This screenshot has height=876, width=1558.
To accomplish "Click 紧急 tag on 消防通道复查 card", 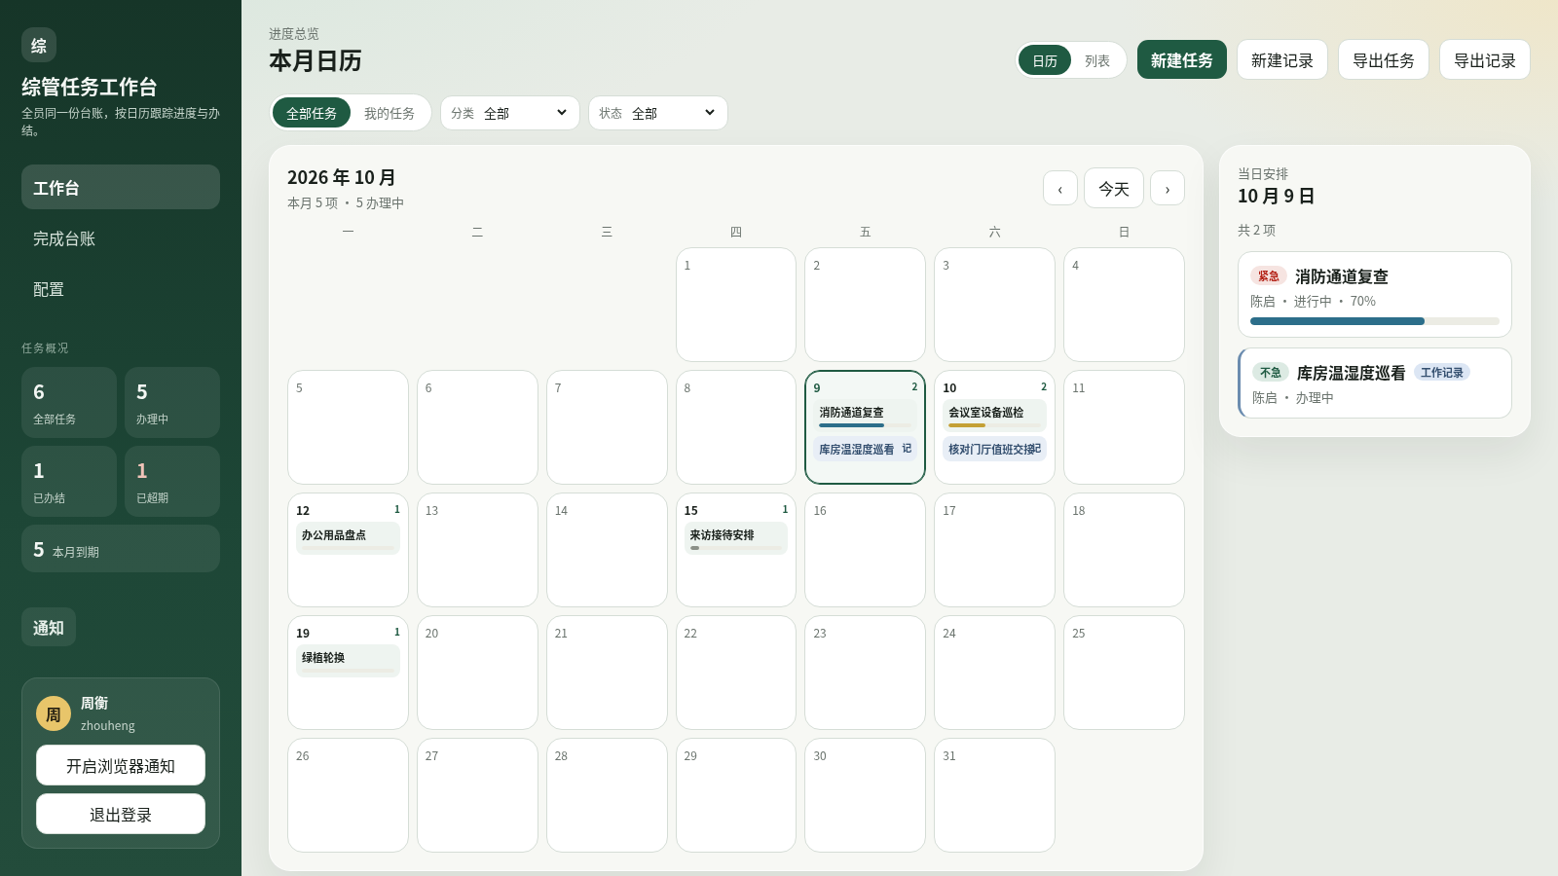I will (x=1269, y=276).
